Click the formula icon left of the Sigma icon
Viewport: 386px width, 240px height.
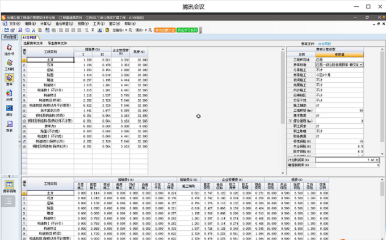tap(86, 30)
